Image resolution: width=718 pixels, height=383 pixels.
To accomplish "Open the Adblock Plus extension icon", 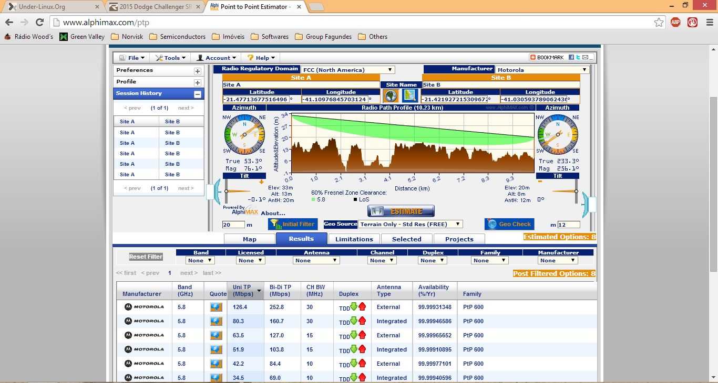I will [x=676, y=23].
